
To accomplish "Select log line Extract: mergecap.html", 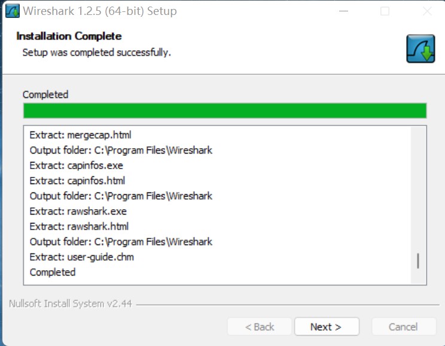I will [80, 135].
